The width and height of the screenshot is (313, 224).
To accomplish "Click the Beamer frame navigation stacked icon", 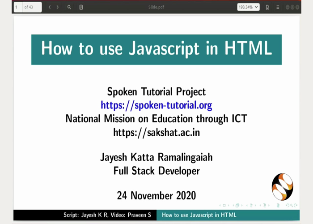I will click(238, 205).
